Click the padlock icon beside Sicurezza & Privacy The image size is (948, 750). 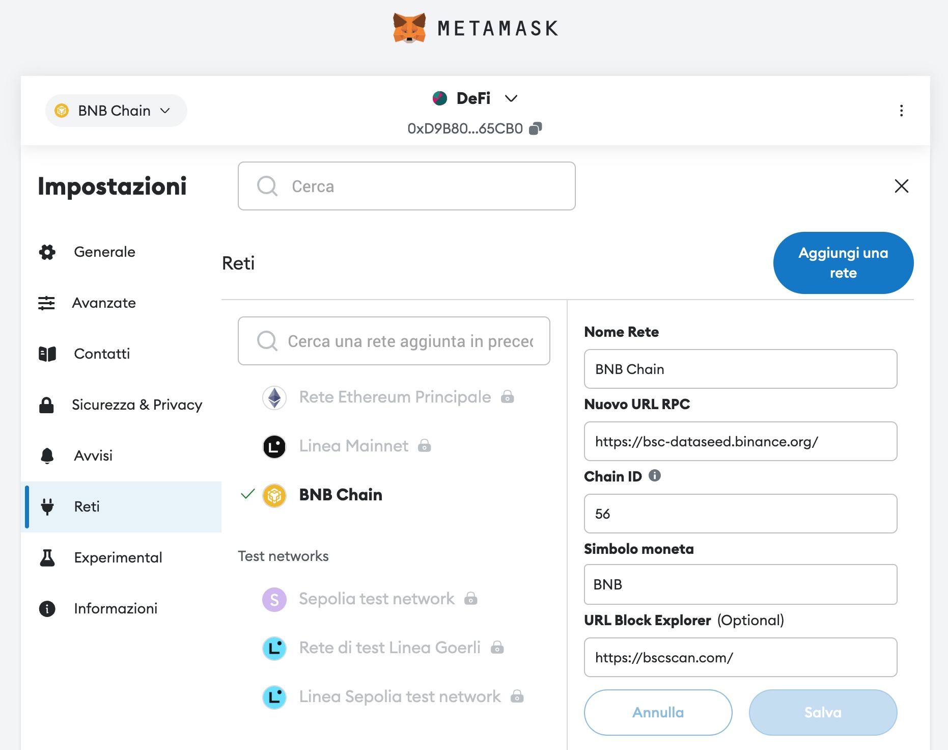click(47, 405)
